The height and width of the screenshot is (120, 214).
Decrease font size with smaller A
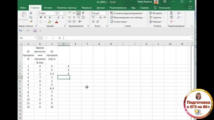(x=63, y=17)
